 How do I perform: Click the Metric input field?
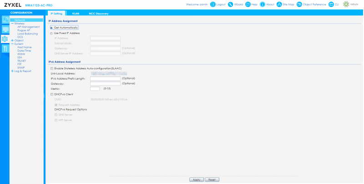(95, 89)
